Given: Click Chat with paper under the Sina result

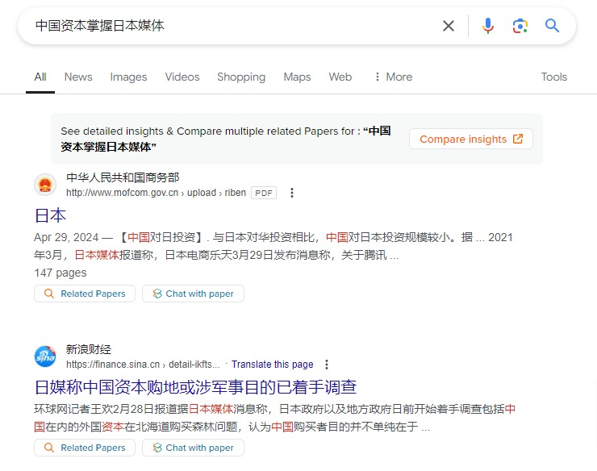Looking at the screenshot, I should pyautogui.click(x=193, y=448).
